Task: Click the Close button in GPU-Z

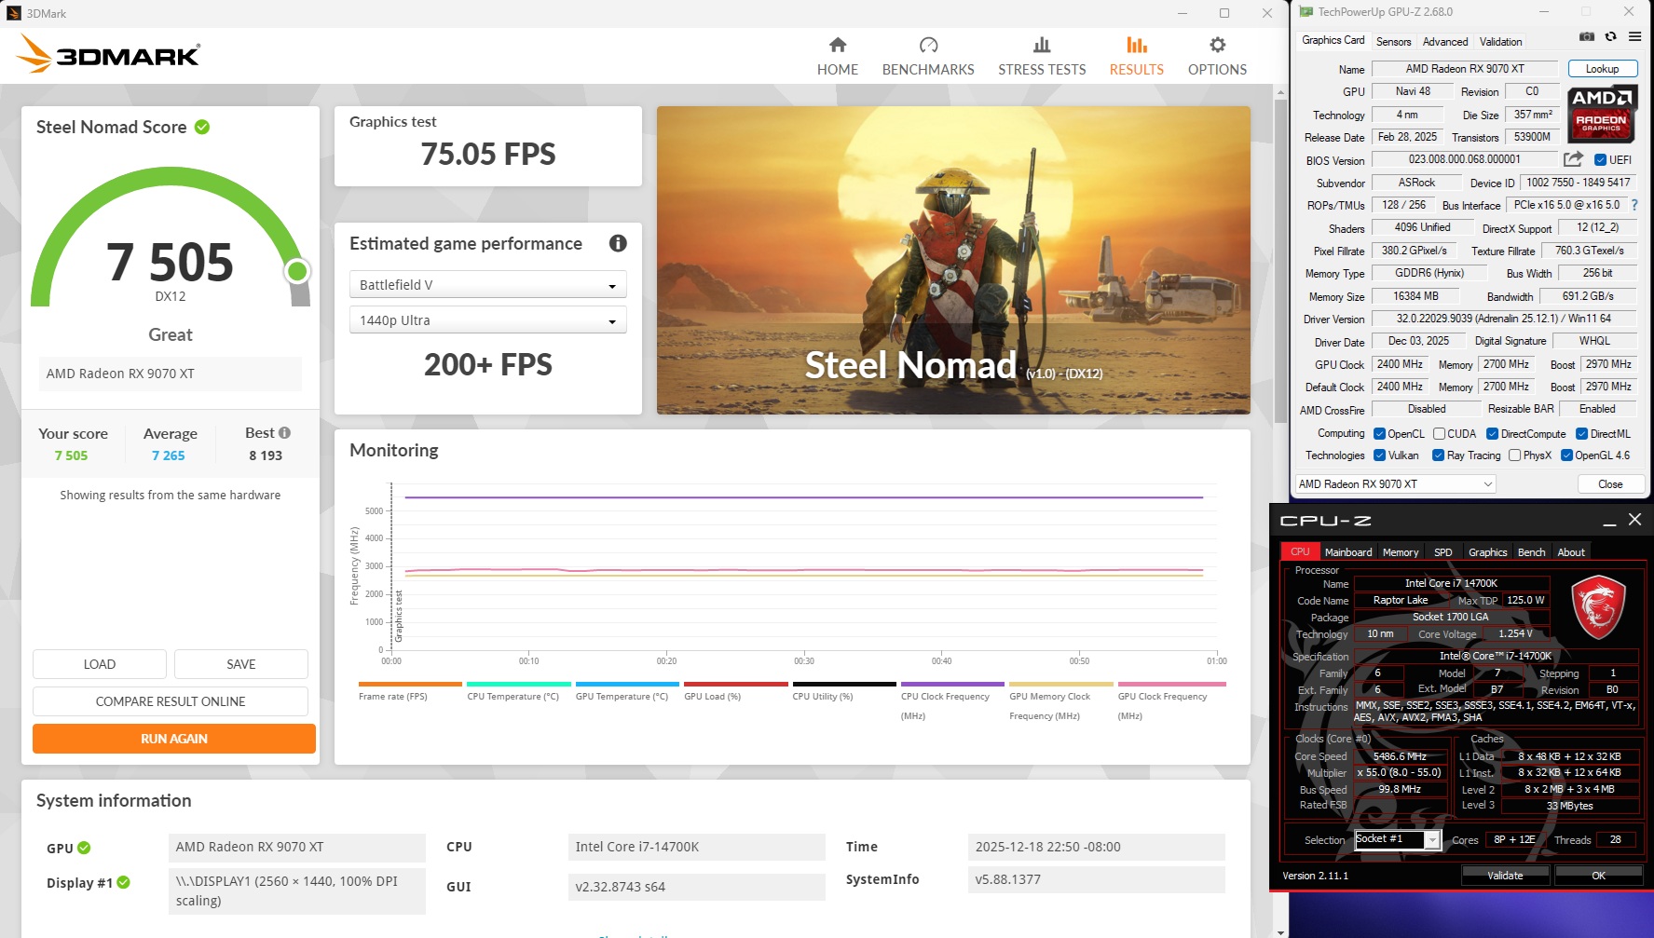Action: click(1610, 484)
